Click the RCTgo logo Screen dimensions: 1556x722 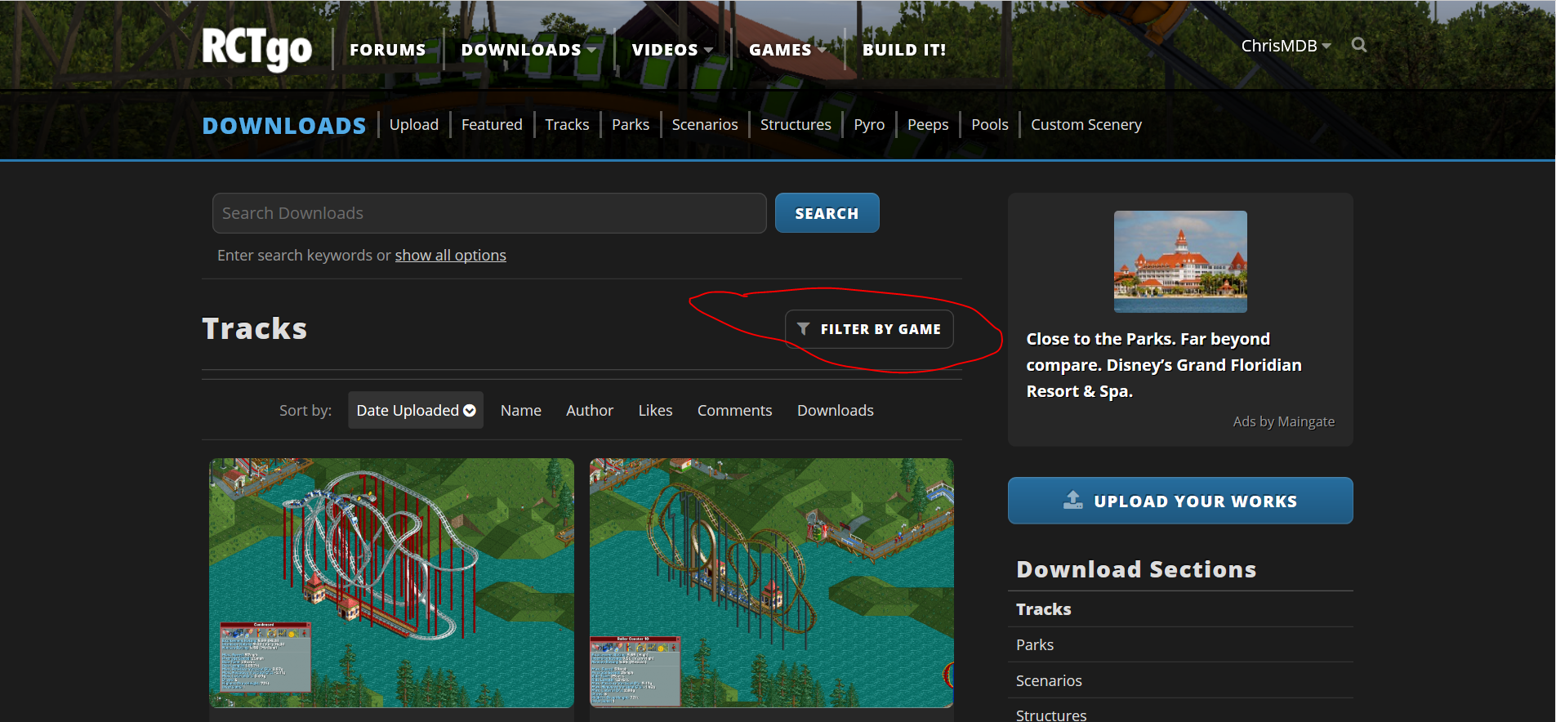click(256, 49)
